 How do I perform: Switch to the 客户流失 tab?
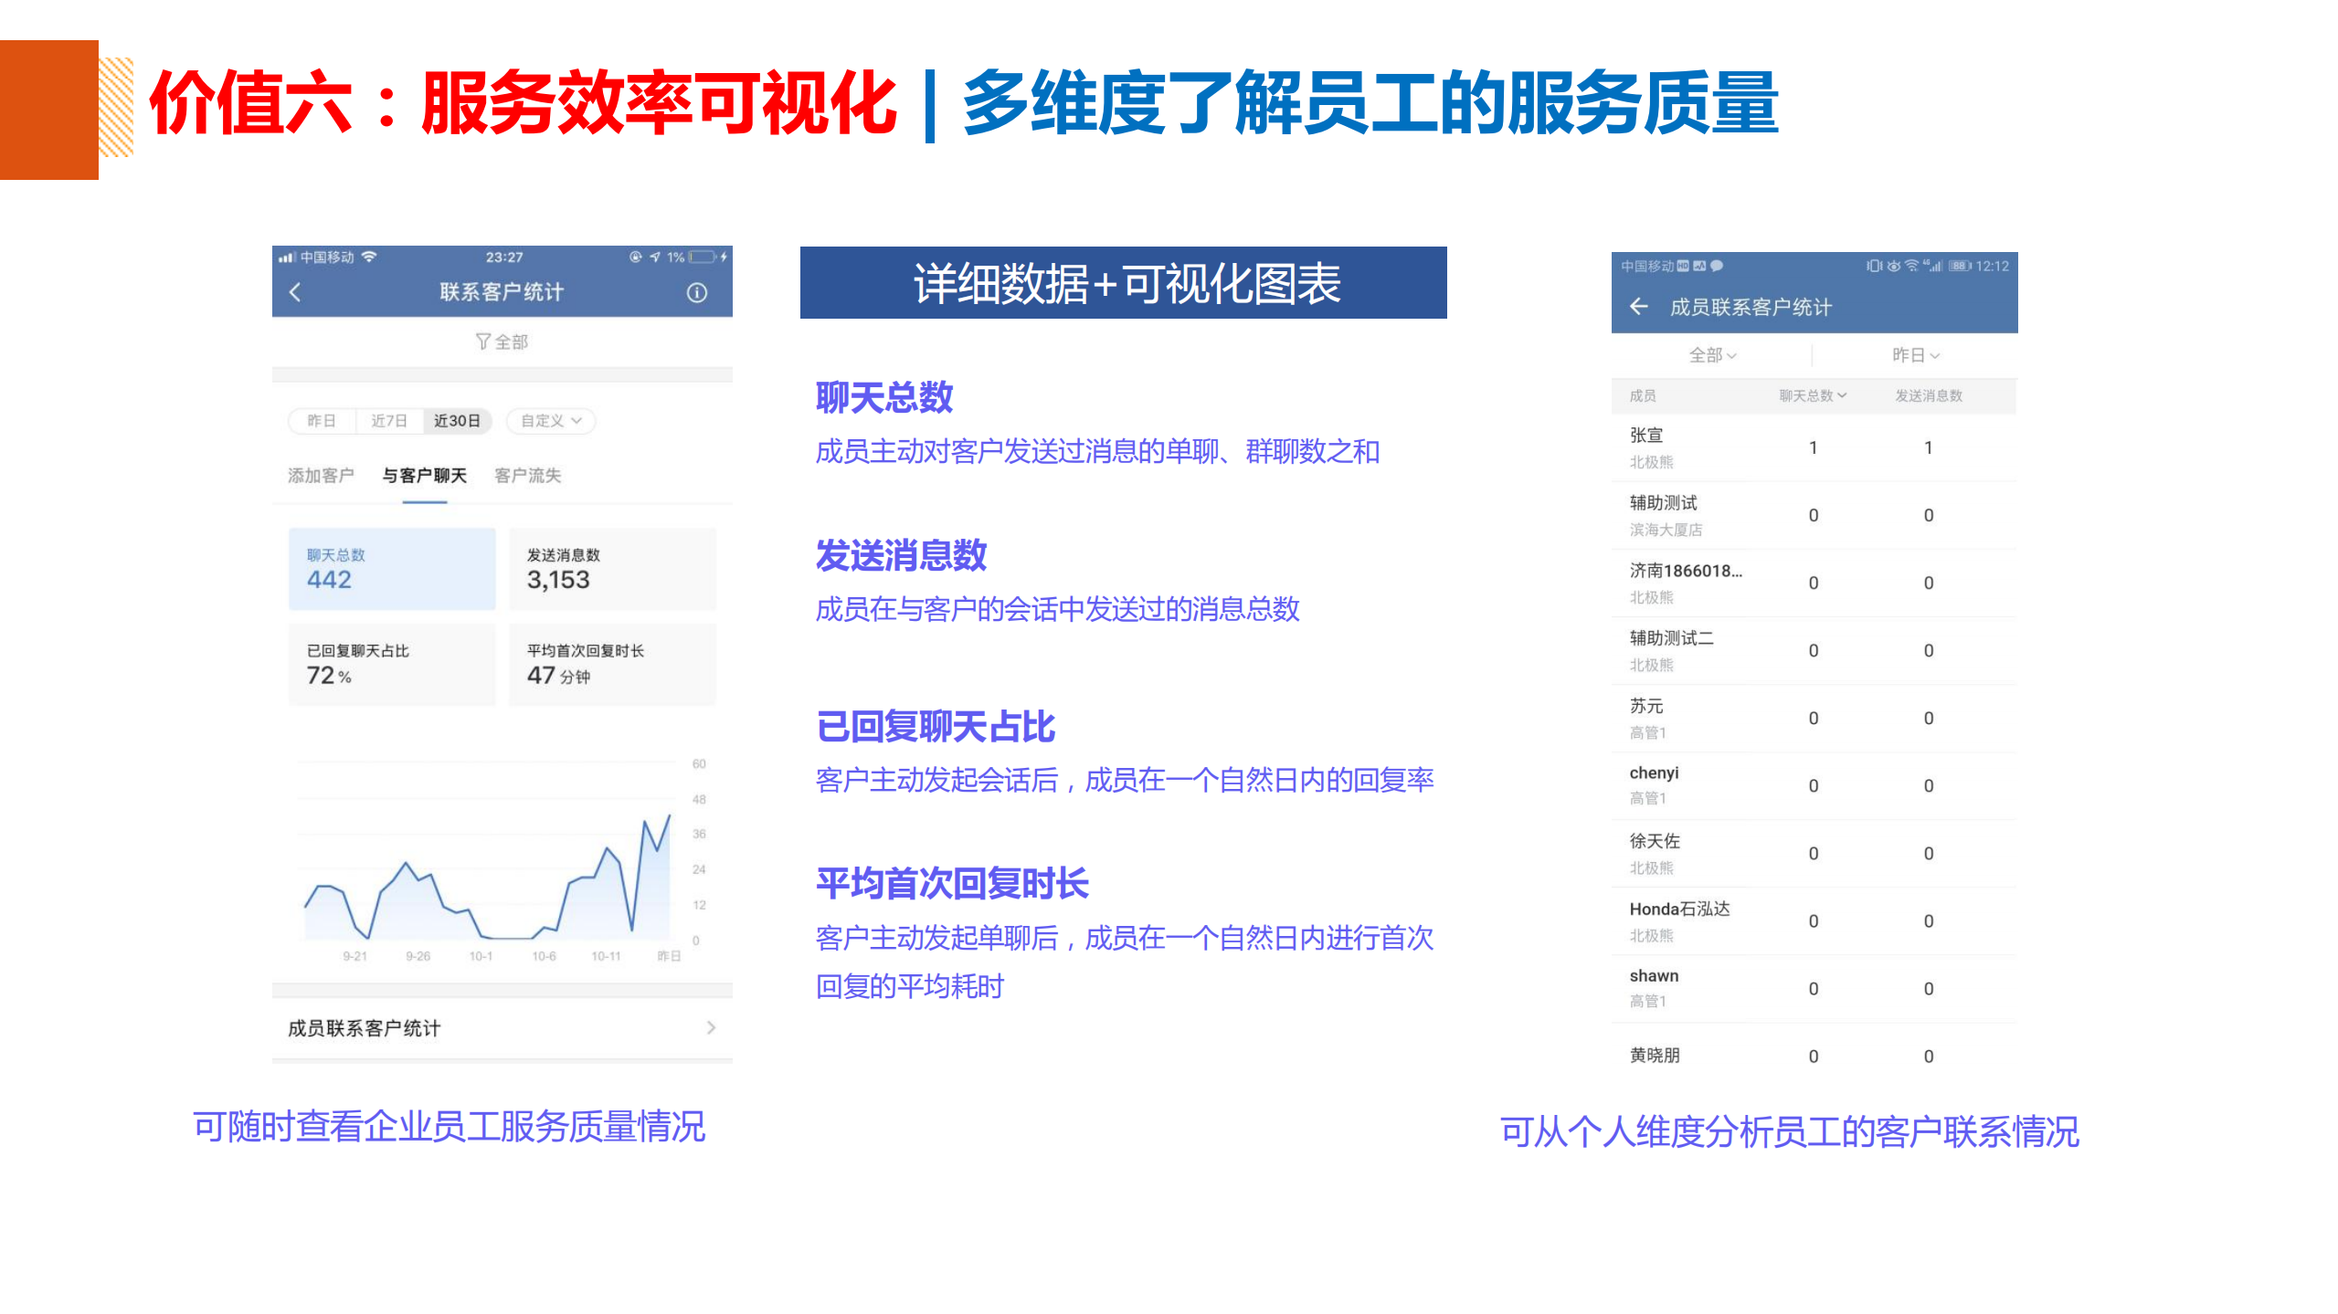tap(528, 476)
